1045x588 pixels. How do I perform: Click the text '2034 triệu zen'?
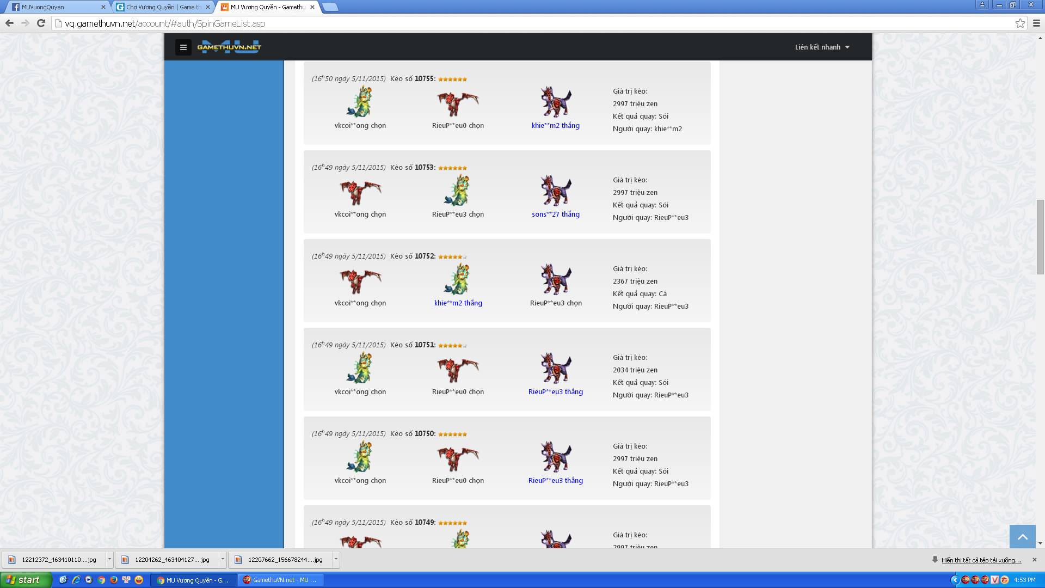click(x=635, y=370)
